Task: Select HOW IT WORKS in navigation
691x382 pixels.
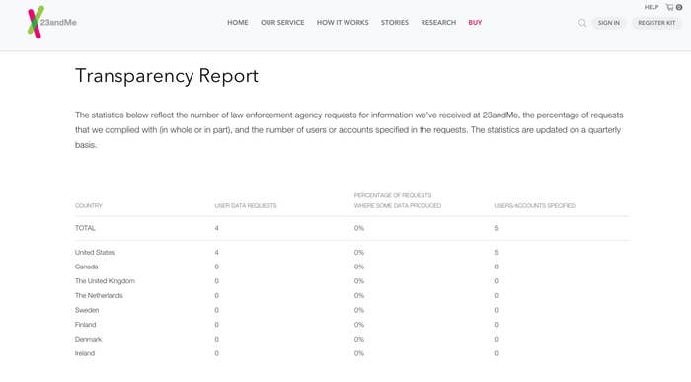Action: click(x=343, y=22)
